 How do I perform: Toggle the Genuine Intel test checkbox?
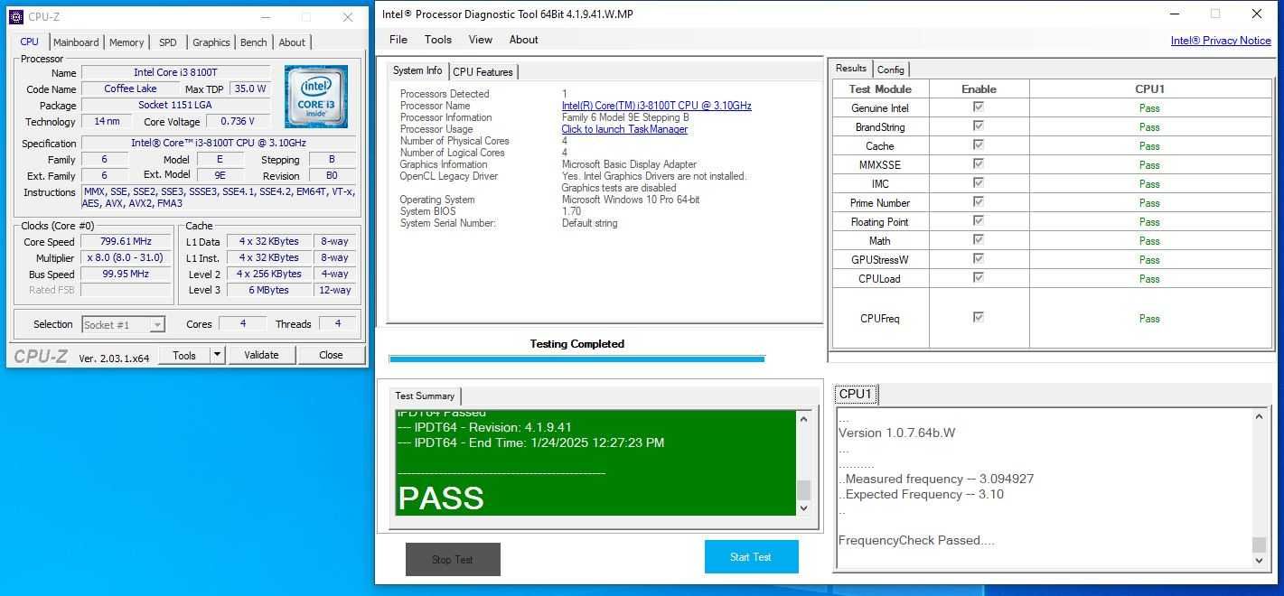click(978, 107)
